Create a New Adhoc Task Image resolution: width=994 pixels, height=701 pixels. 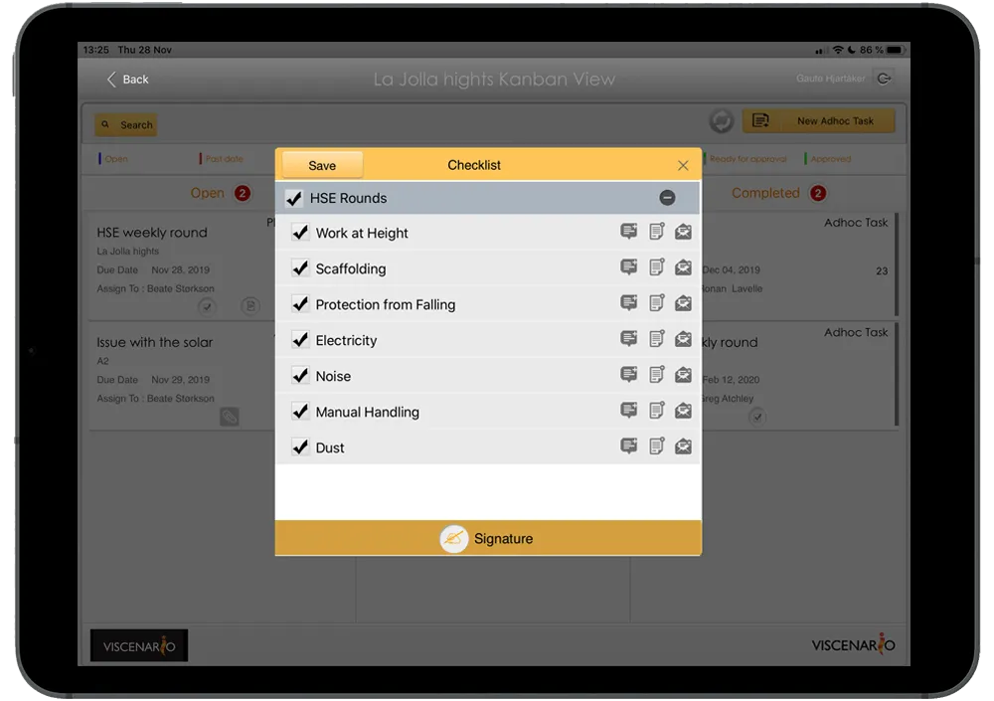pos(818,120)
